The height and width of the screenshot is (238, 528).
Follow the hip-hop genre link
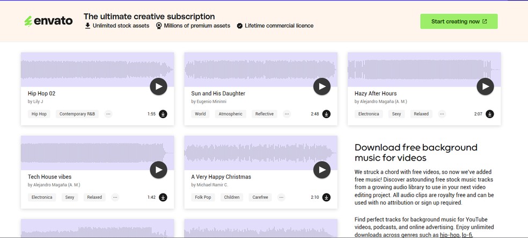coord(450,235)
